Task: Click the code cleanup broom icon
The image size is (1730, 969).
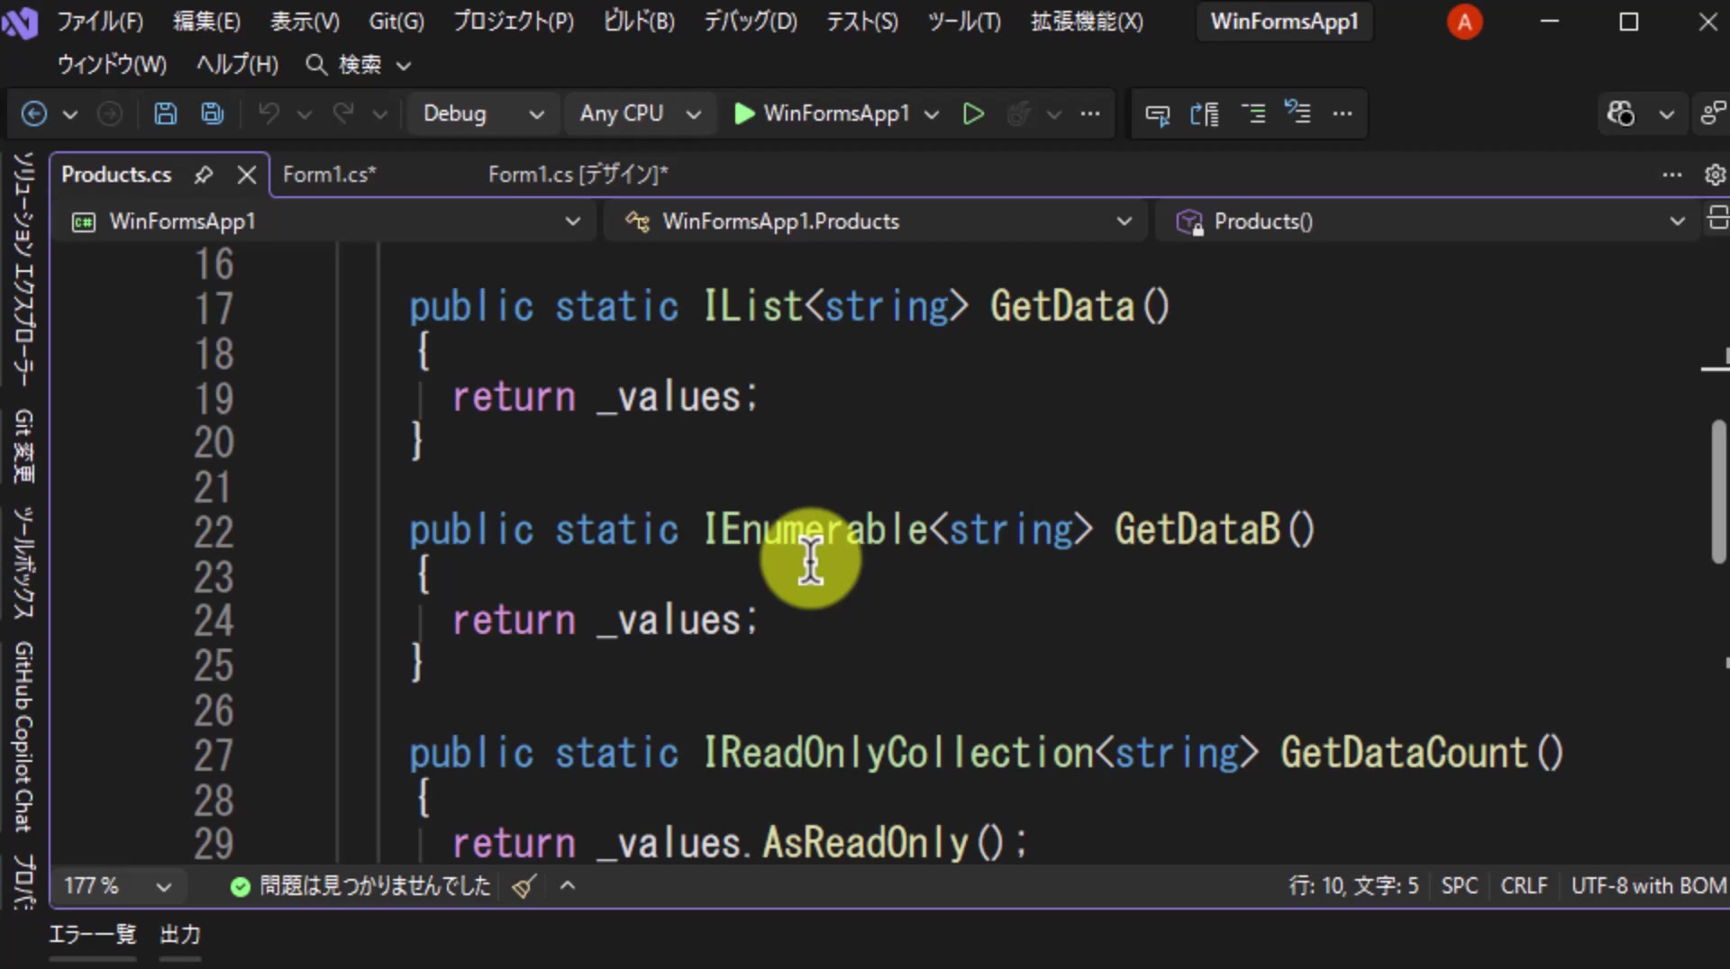Action: tap(524, 886)
